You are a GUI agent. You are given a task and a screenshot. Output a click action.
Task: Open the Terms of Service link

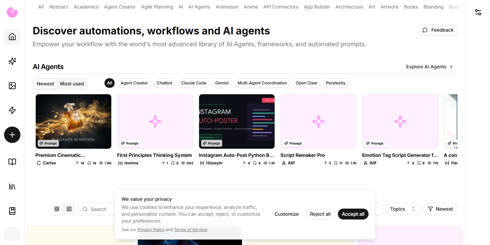pos(191,230)
